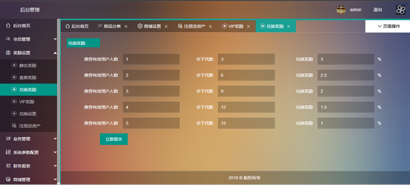This screenshot has width=410, height=185.
Task: Click the 伞下代数 field containing 12
Action: pos(246,107)
